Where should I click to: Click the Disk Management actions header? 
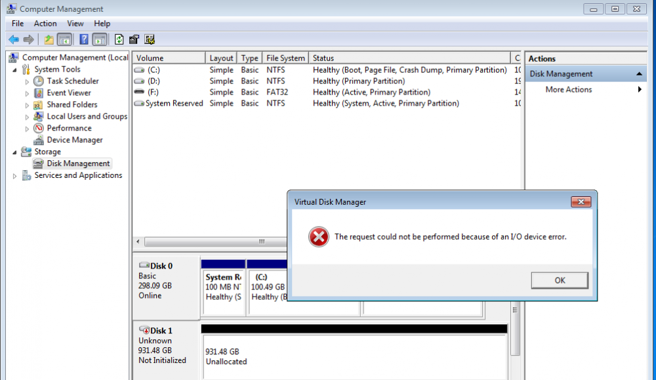[x=586, y=74]
